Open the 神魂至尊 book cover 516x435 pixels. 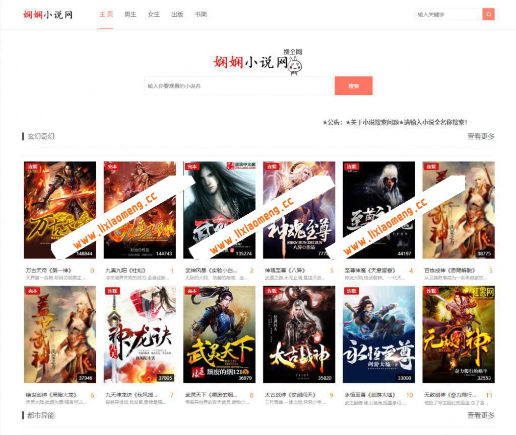pos(299,210)
